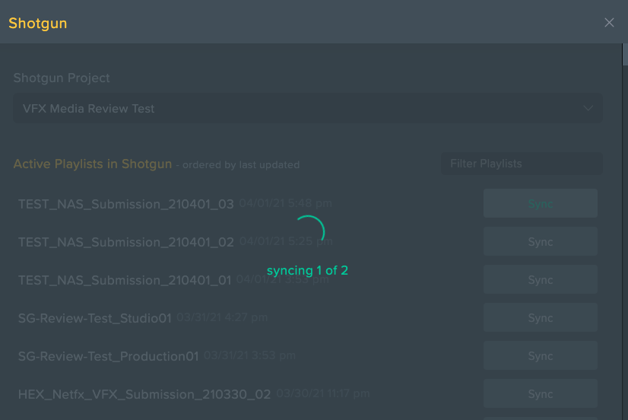Screen dimensions: 628x420
Task: Click the 03/31/21 4:27 pm timestamp
Action: (x=222, y=317)
